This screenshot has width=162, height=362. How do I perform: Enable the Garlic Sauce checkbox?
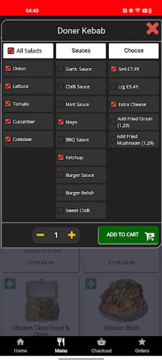(x=61, y=69)
